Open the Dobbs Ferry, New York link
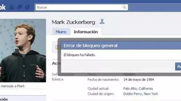 point(141,94)
